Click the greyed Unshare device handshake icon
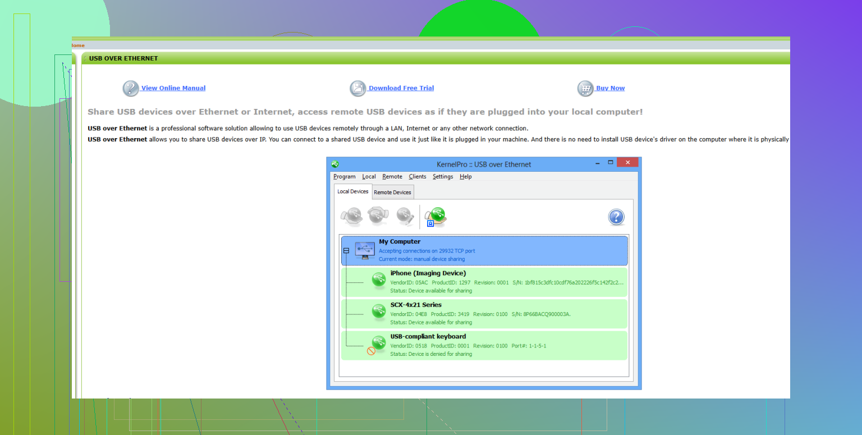The image size is (862, 435). [x=378, y=215]
